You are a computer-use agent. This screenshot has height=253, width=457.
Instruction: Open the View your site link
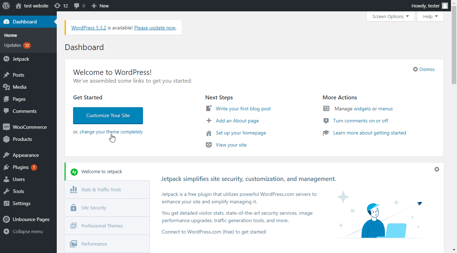pyautogui.click(x=231, y=145)
